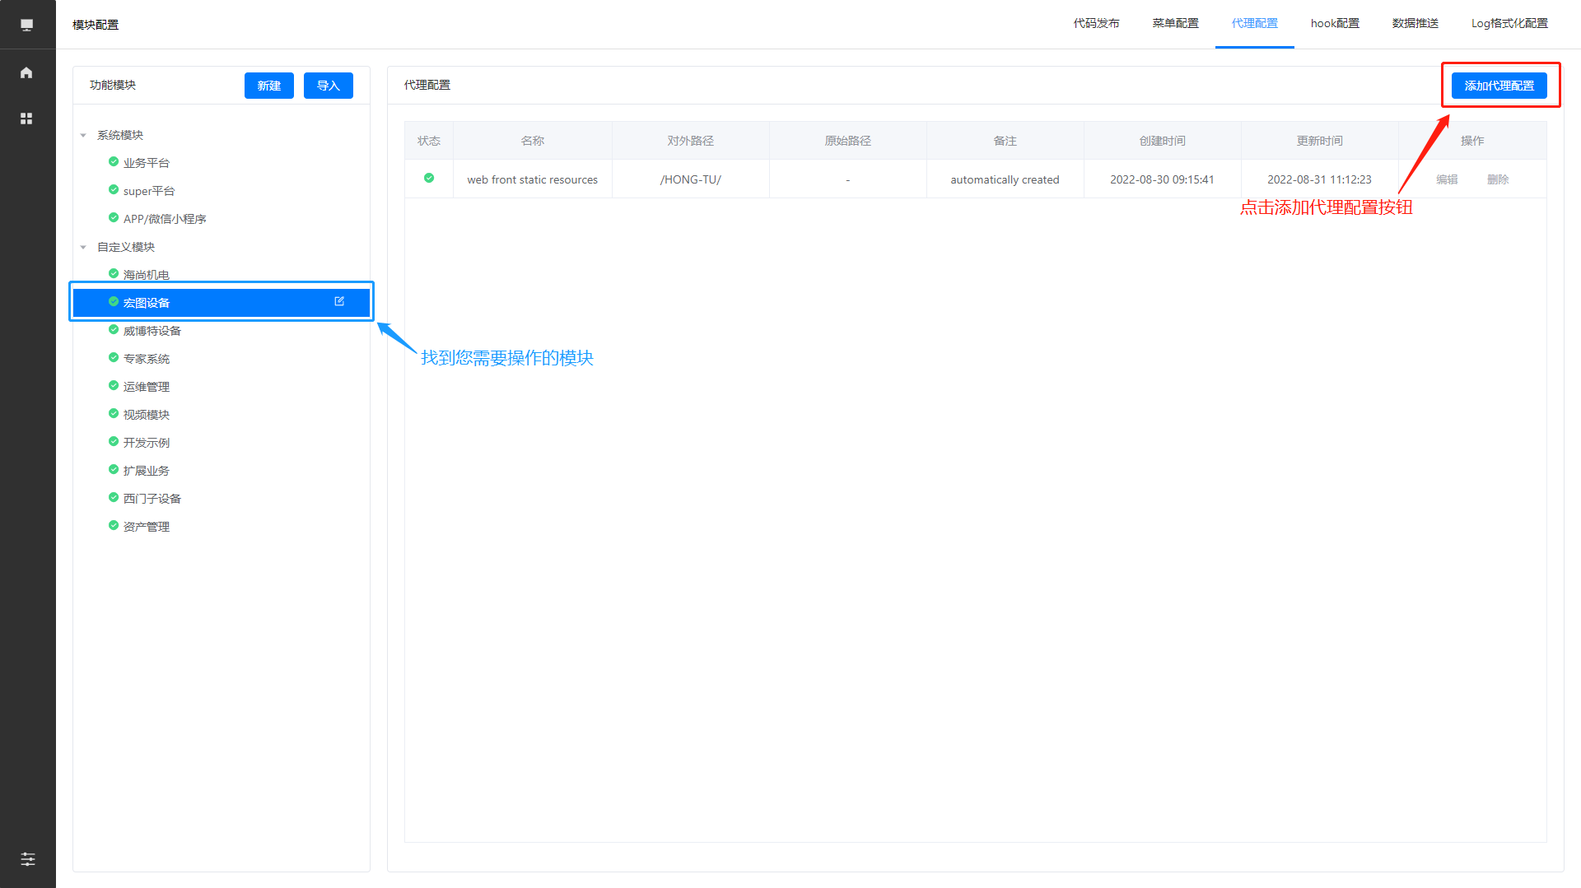The height and width of the screenshot is (888, 1581).
Task: Switch to the 代码发布 tab
Action: (1096, 23)
